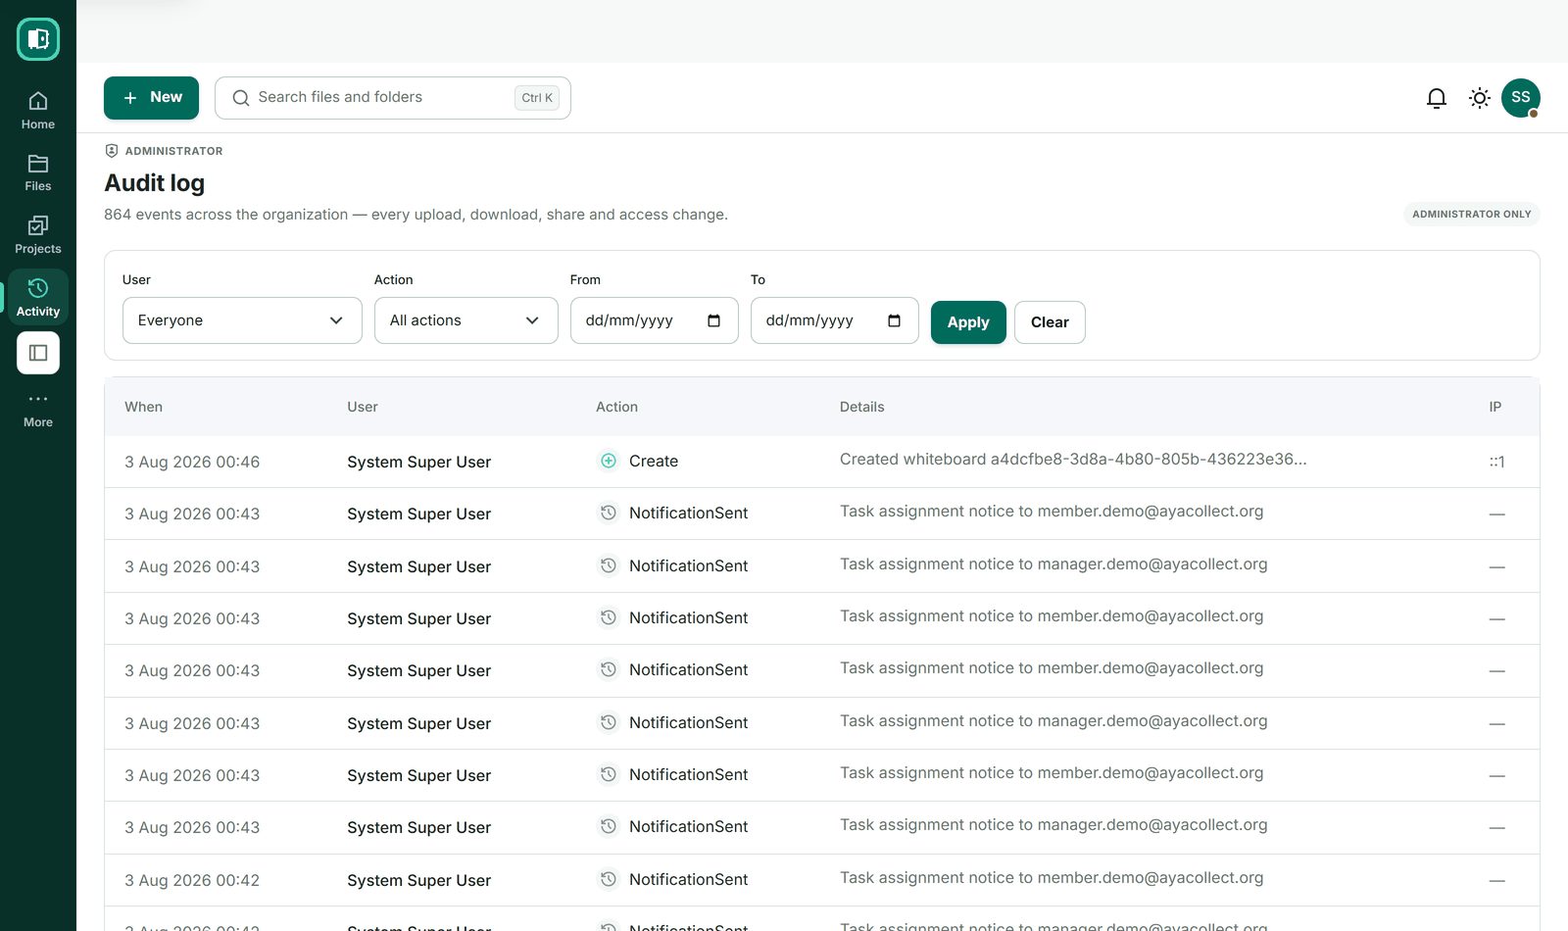This screenshot has width=1568, height=931.
Task: Clear the audit log filters
Action: 1050,322
